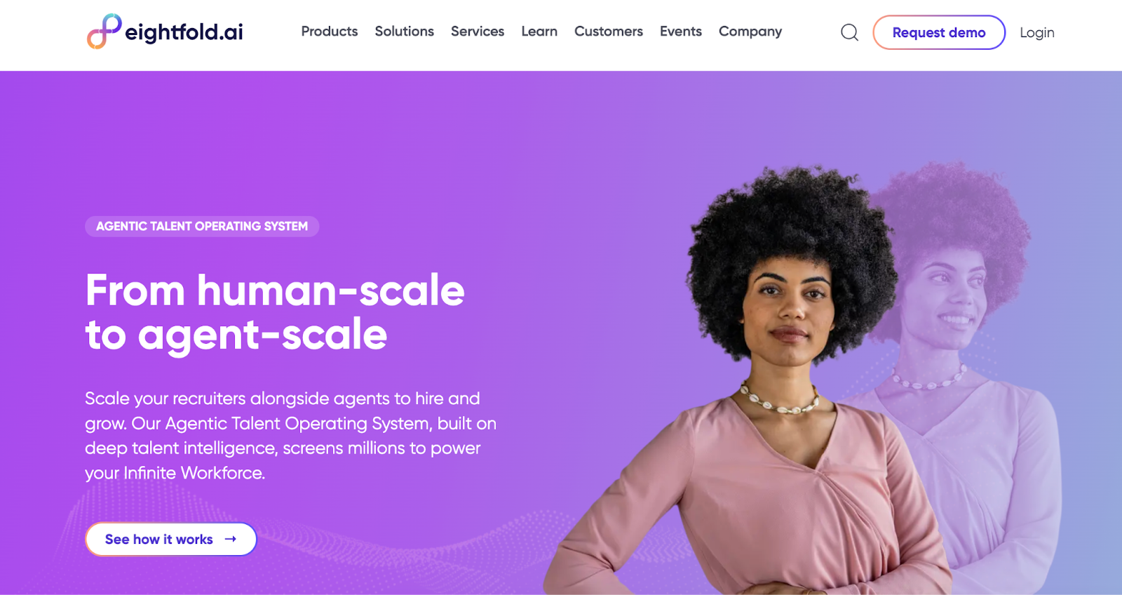The width and height of the screenshot is (1122, 595).
Task: Expand the Solutions navigation menu
Action: pyautogui.click(x=404, y=32)
